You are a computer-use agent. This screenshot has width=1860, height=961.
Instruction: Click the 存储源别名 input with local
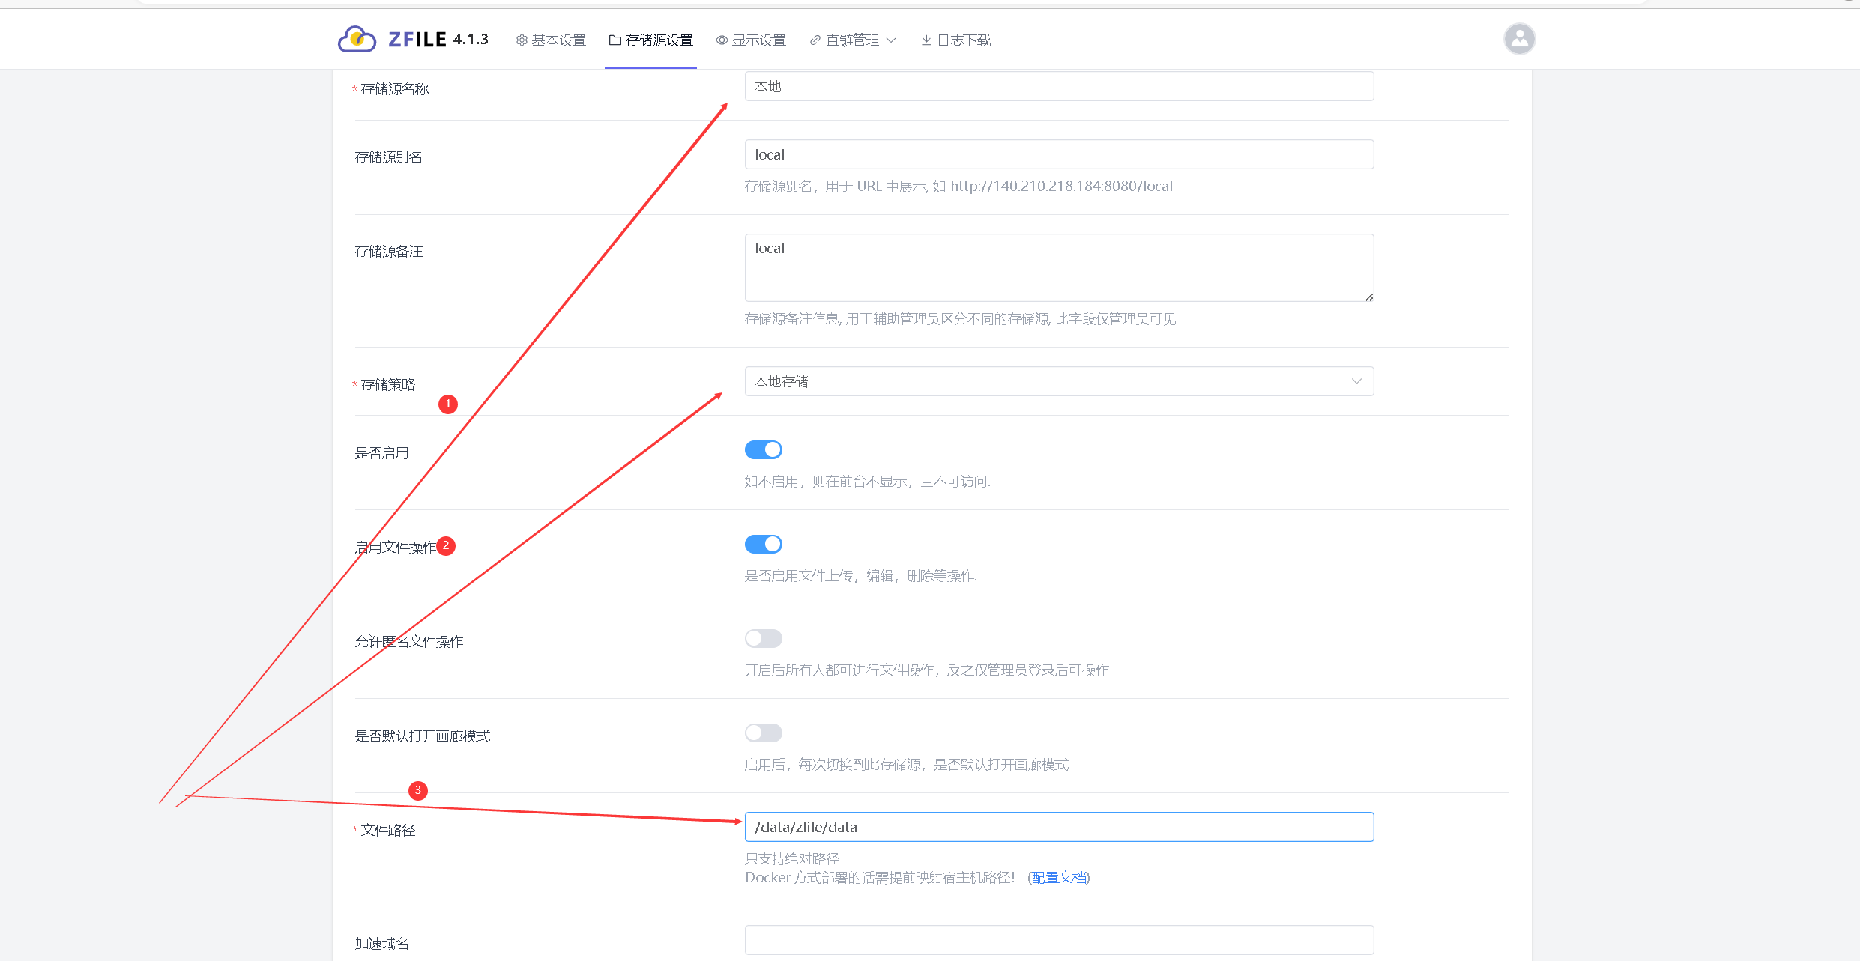pos(1058,154)
